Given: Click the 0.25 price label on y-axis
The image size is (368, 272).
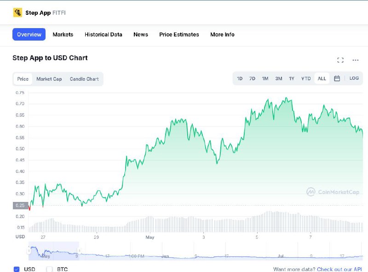Looking at the screenshot, I should click(20, 206).
